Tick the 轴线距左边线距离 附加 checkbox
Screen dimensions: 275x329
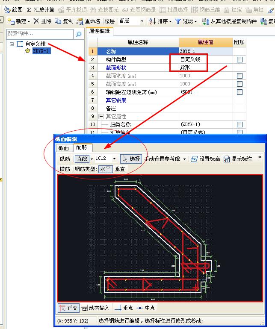[x=240, y=92]
